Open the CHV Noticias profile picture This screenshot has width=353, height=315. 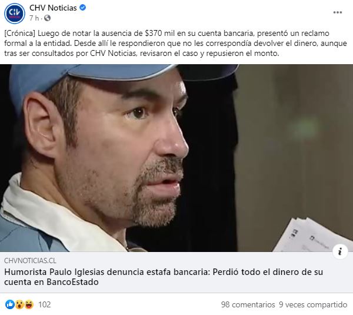(x=15, y=14)
